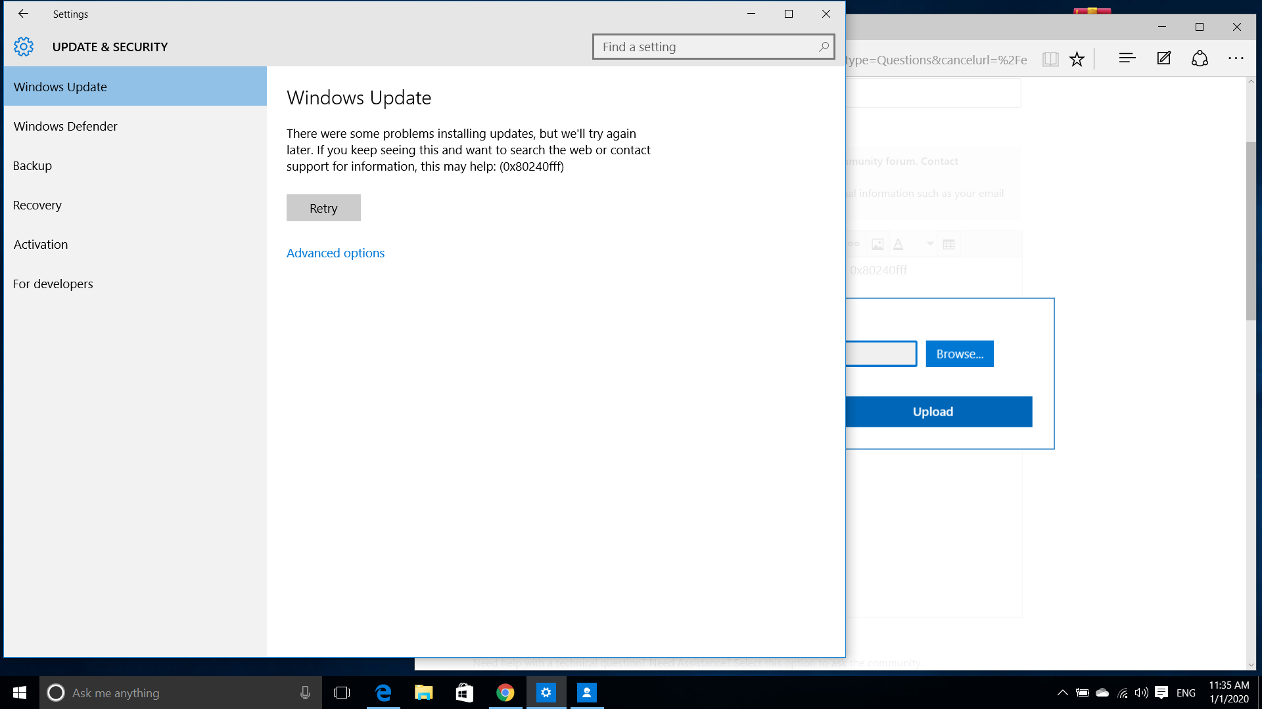Image resolution: width=1262 pixels, height=709 pixels.
Task: Click the insert table icon in the editor
Action: click(948, 244)
